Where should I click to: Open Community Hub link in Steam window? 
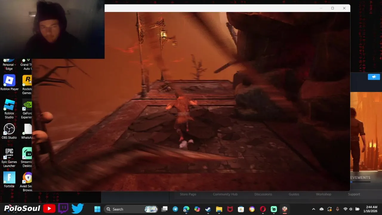(x=225, y=194)
